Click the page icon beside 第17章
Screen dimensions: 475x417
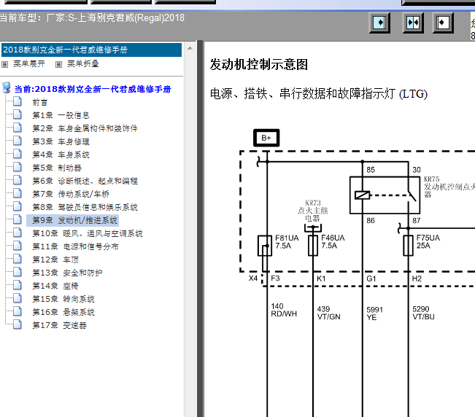pyautogui.click(x=18, y=324)
